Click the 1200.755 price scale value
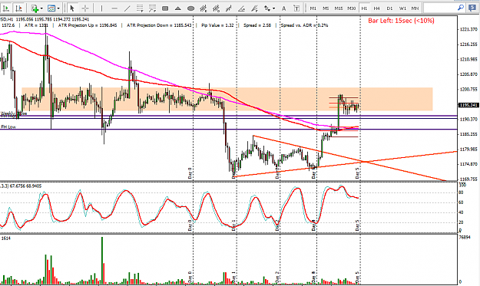Image resolution: width=480 pixels, height=286 pixels. tap(468, 89)
